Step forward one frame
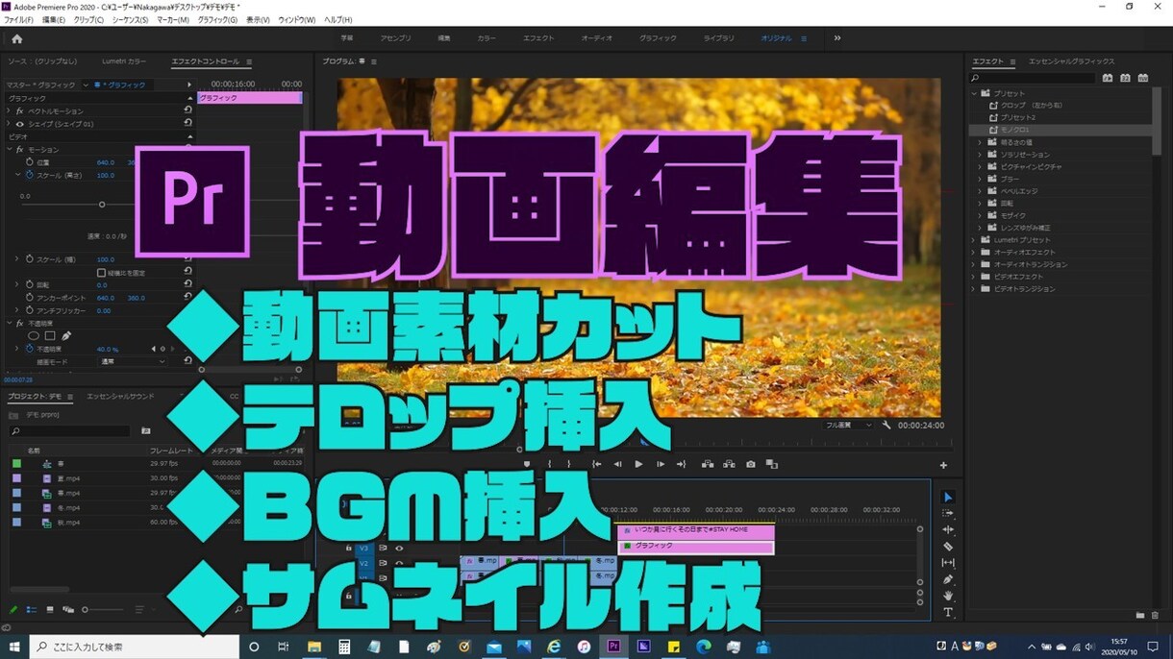The width and height of the screenshot is (1173, 659). (x=660, y=464)
